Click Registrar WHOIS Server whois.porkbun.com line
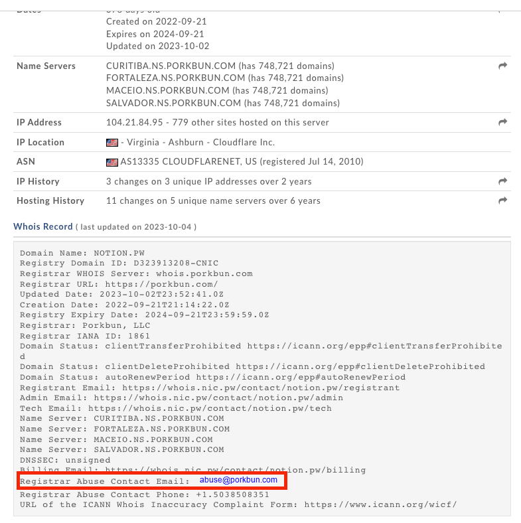The width and height of the screenshot is (521, 523). click(x=136, y=274)
